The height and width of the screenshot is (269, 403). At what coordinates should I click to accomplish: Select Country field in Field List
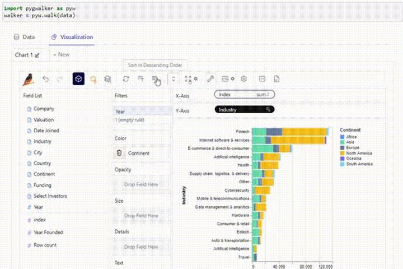tap(42, 163)
